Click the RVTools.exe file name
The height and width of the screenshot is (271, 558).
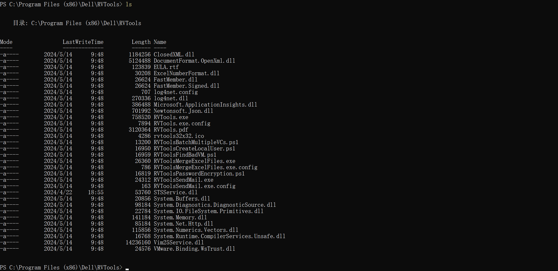[171, 117]
